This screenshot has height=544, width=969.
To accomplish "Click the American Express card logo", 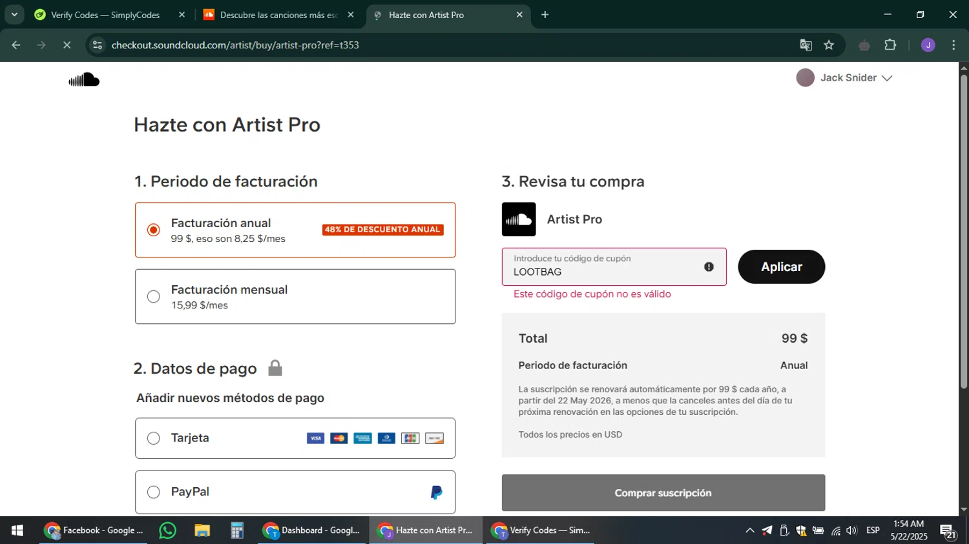I will click(362, 438).
